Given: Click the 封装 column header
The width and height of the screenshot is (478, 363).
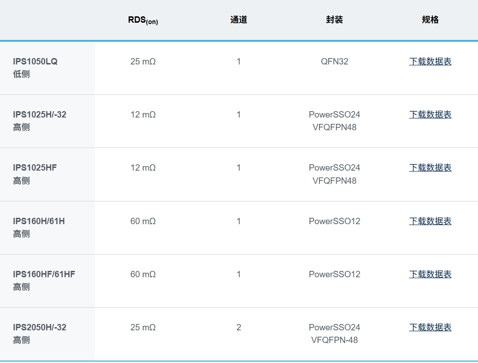Looking at the screenshot, I should [334, 20].
